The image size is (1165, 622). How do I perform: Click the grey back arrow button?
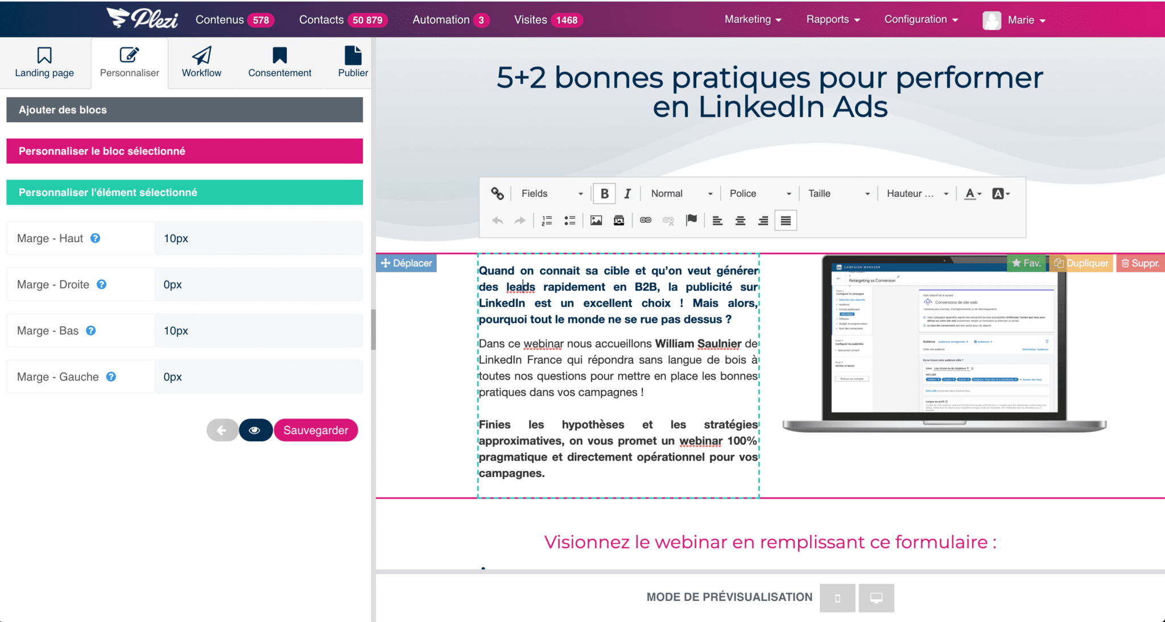pos(222,430)
